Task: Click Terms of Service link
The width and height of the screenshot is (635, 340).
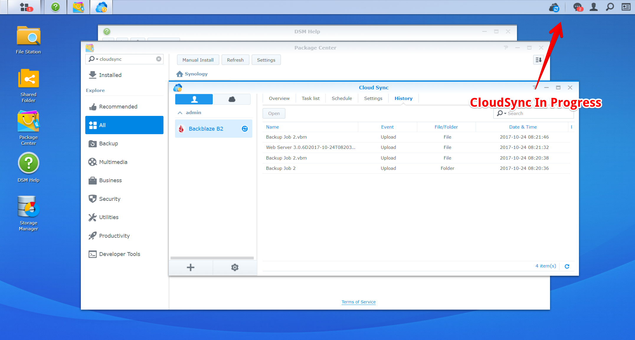Action: [x=358, y=301]
